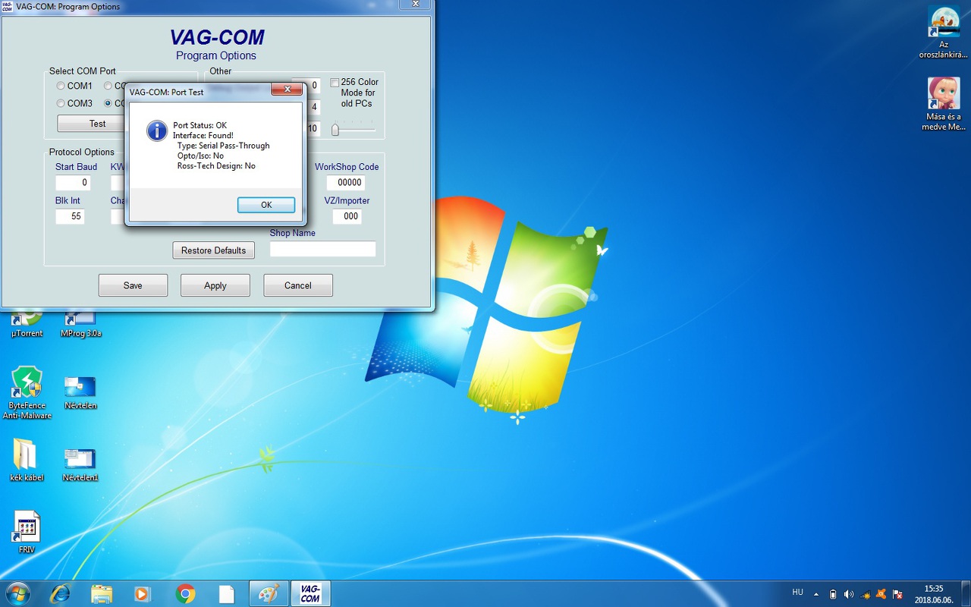
Task: Switch to Paint in the taskbar
Action: point(269,593)
